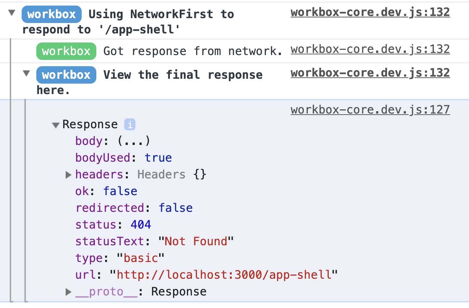Click the statusText "Not Found" value
The width and height of the screenshot is (469, 308).
[196, 241]
